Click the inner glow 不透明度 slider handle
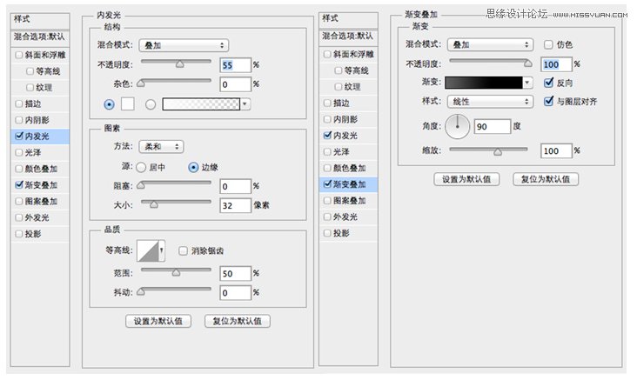637x380 pixels. (x=179, y=64)
